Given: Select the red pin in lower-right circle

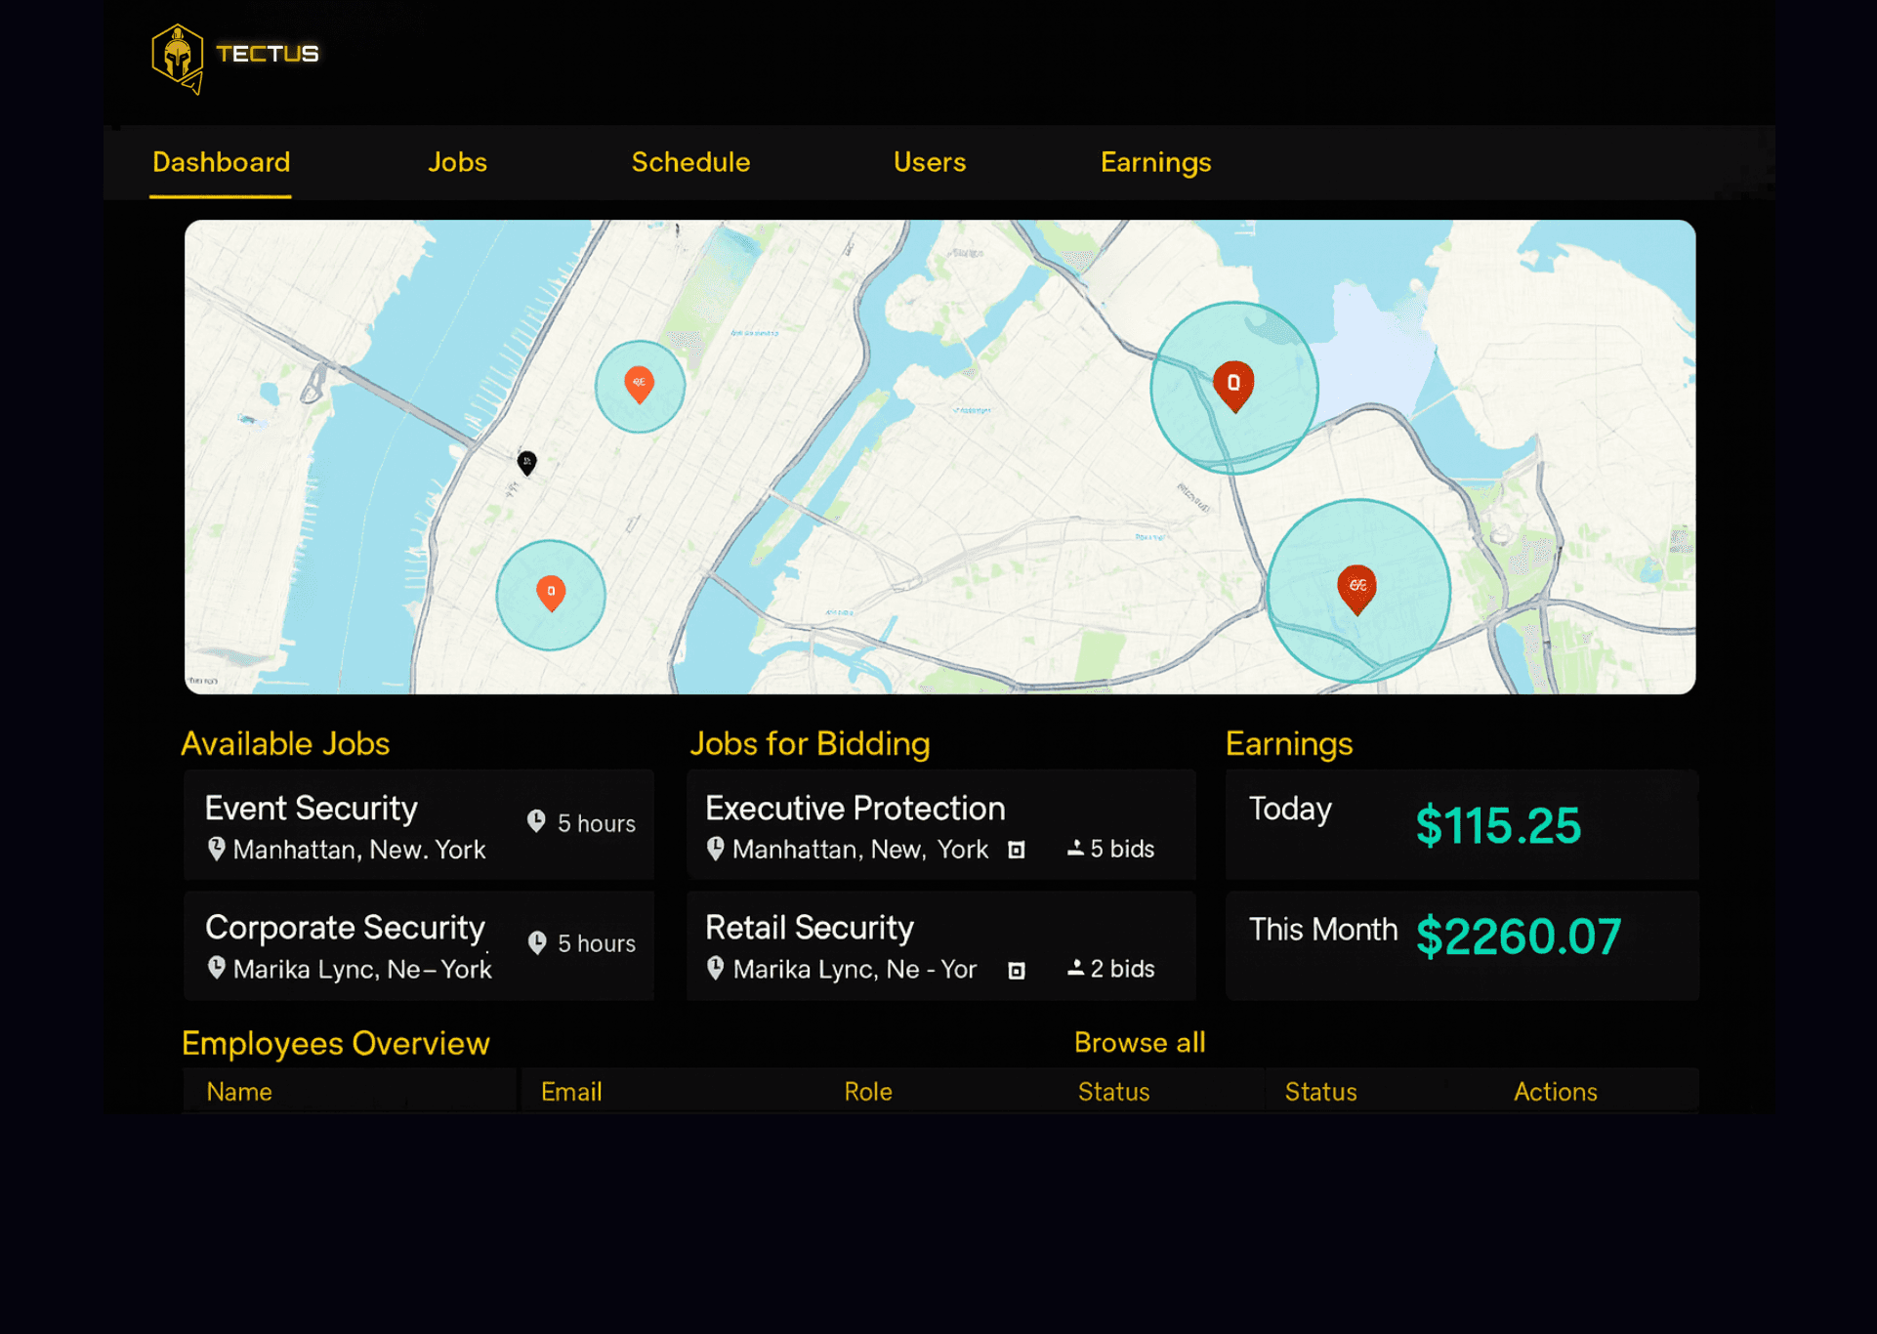Looking at the screenshot, I should coord(1356,587).
